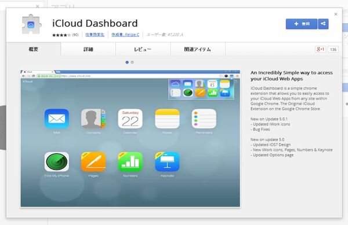Click the Contacts app icon
Image resolution: width=348 pixels, height=225 pixels.
pos(93,119)
